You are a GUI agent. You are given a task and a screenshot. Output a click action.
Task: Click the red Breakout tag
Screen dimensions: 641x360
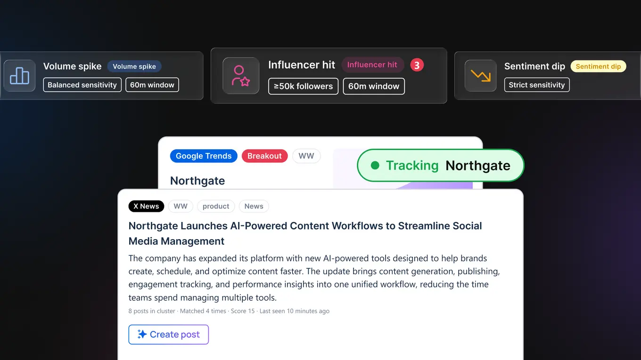[x=264, y=156]
